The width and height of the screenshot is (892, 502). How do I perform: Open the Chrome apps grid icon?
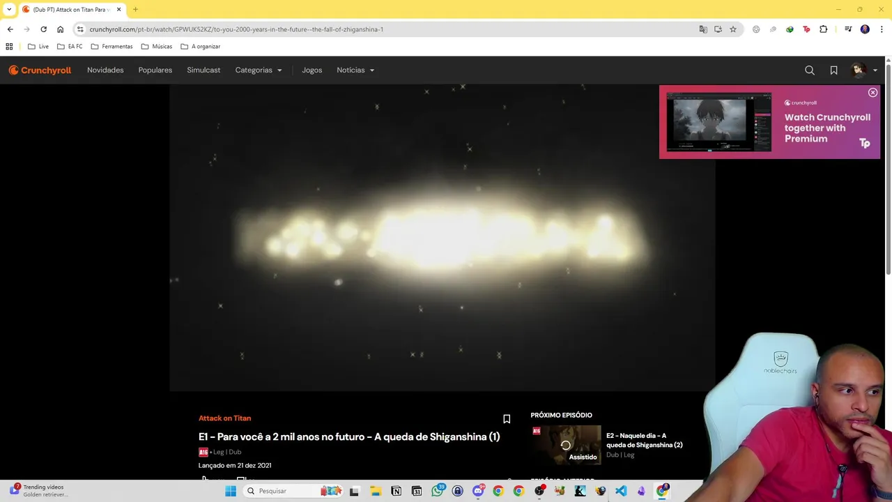click(x=9, y=47)
